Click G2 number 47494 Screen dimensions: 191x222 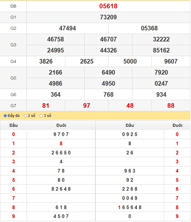68,28
